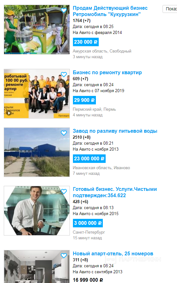Open corn cart photo thumbnail

37,30
